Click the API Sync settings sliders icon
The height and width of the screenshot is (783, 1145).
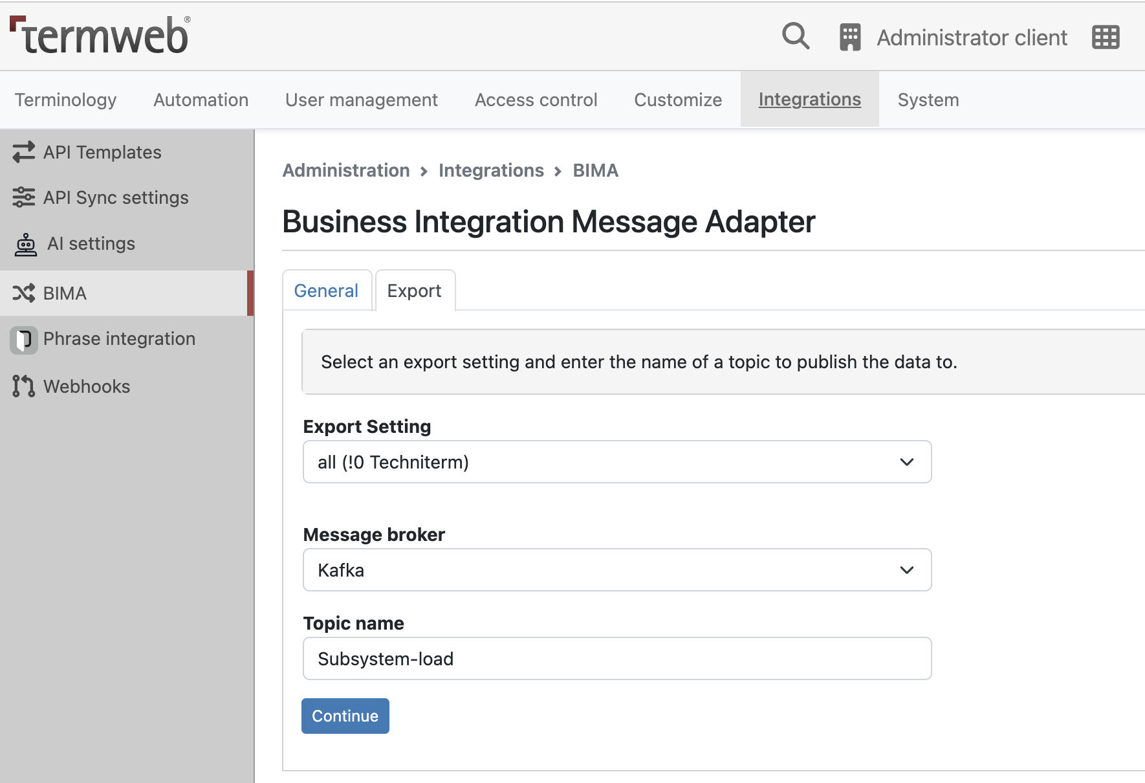[x=24, y=197]
